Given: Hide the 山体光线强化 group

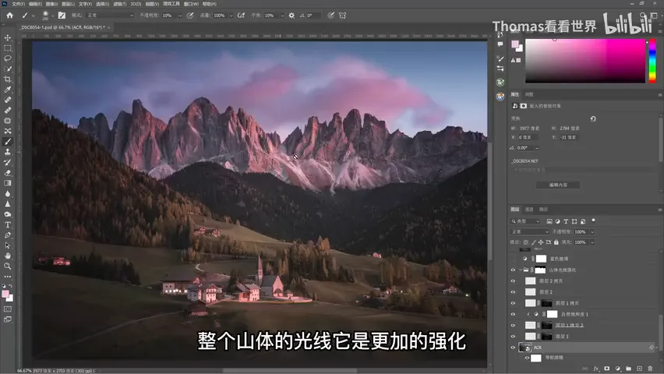Looking at the screenshot, I should click(513, 270).
